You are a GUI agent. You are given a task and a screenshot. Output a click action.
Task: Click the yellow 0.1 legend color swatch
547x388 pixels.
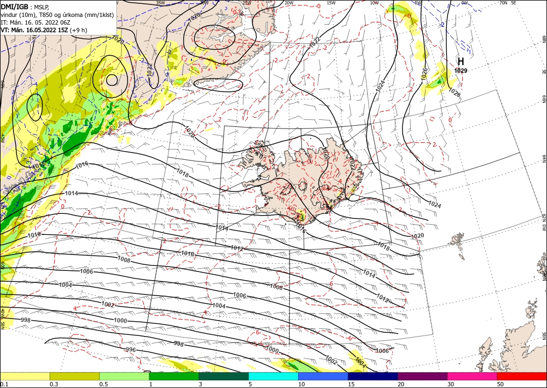coord(25,376)
